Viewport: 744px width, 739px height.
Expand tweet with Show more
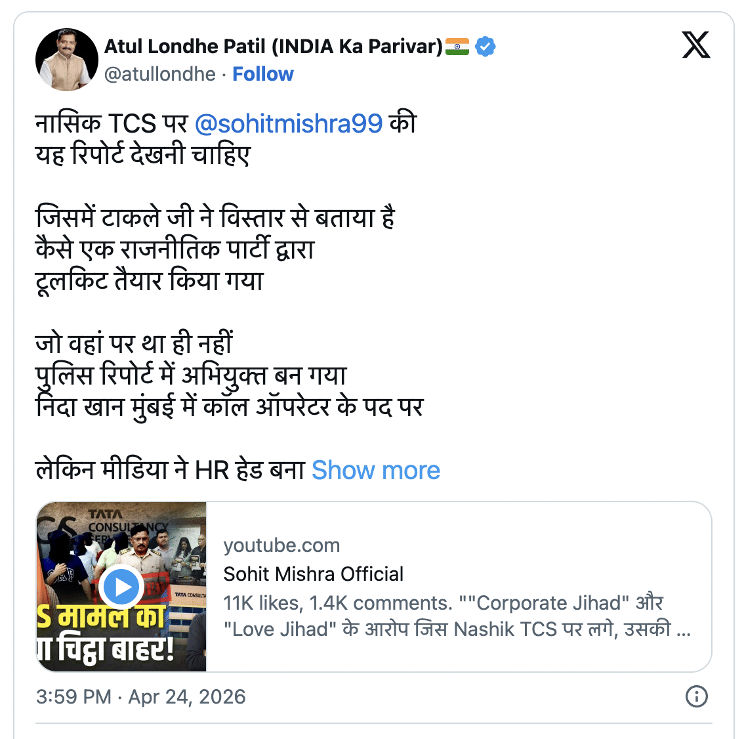[376, 470]
